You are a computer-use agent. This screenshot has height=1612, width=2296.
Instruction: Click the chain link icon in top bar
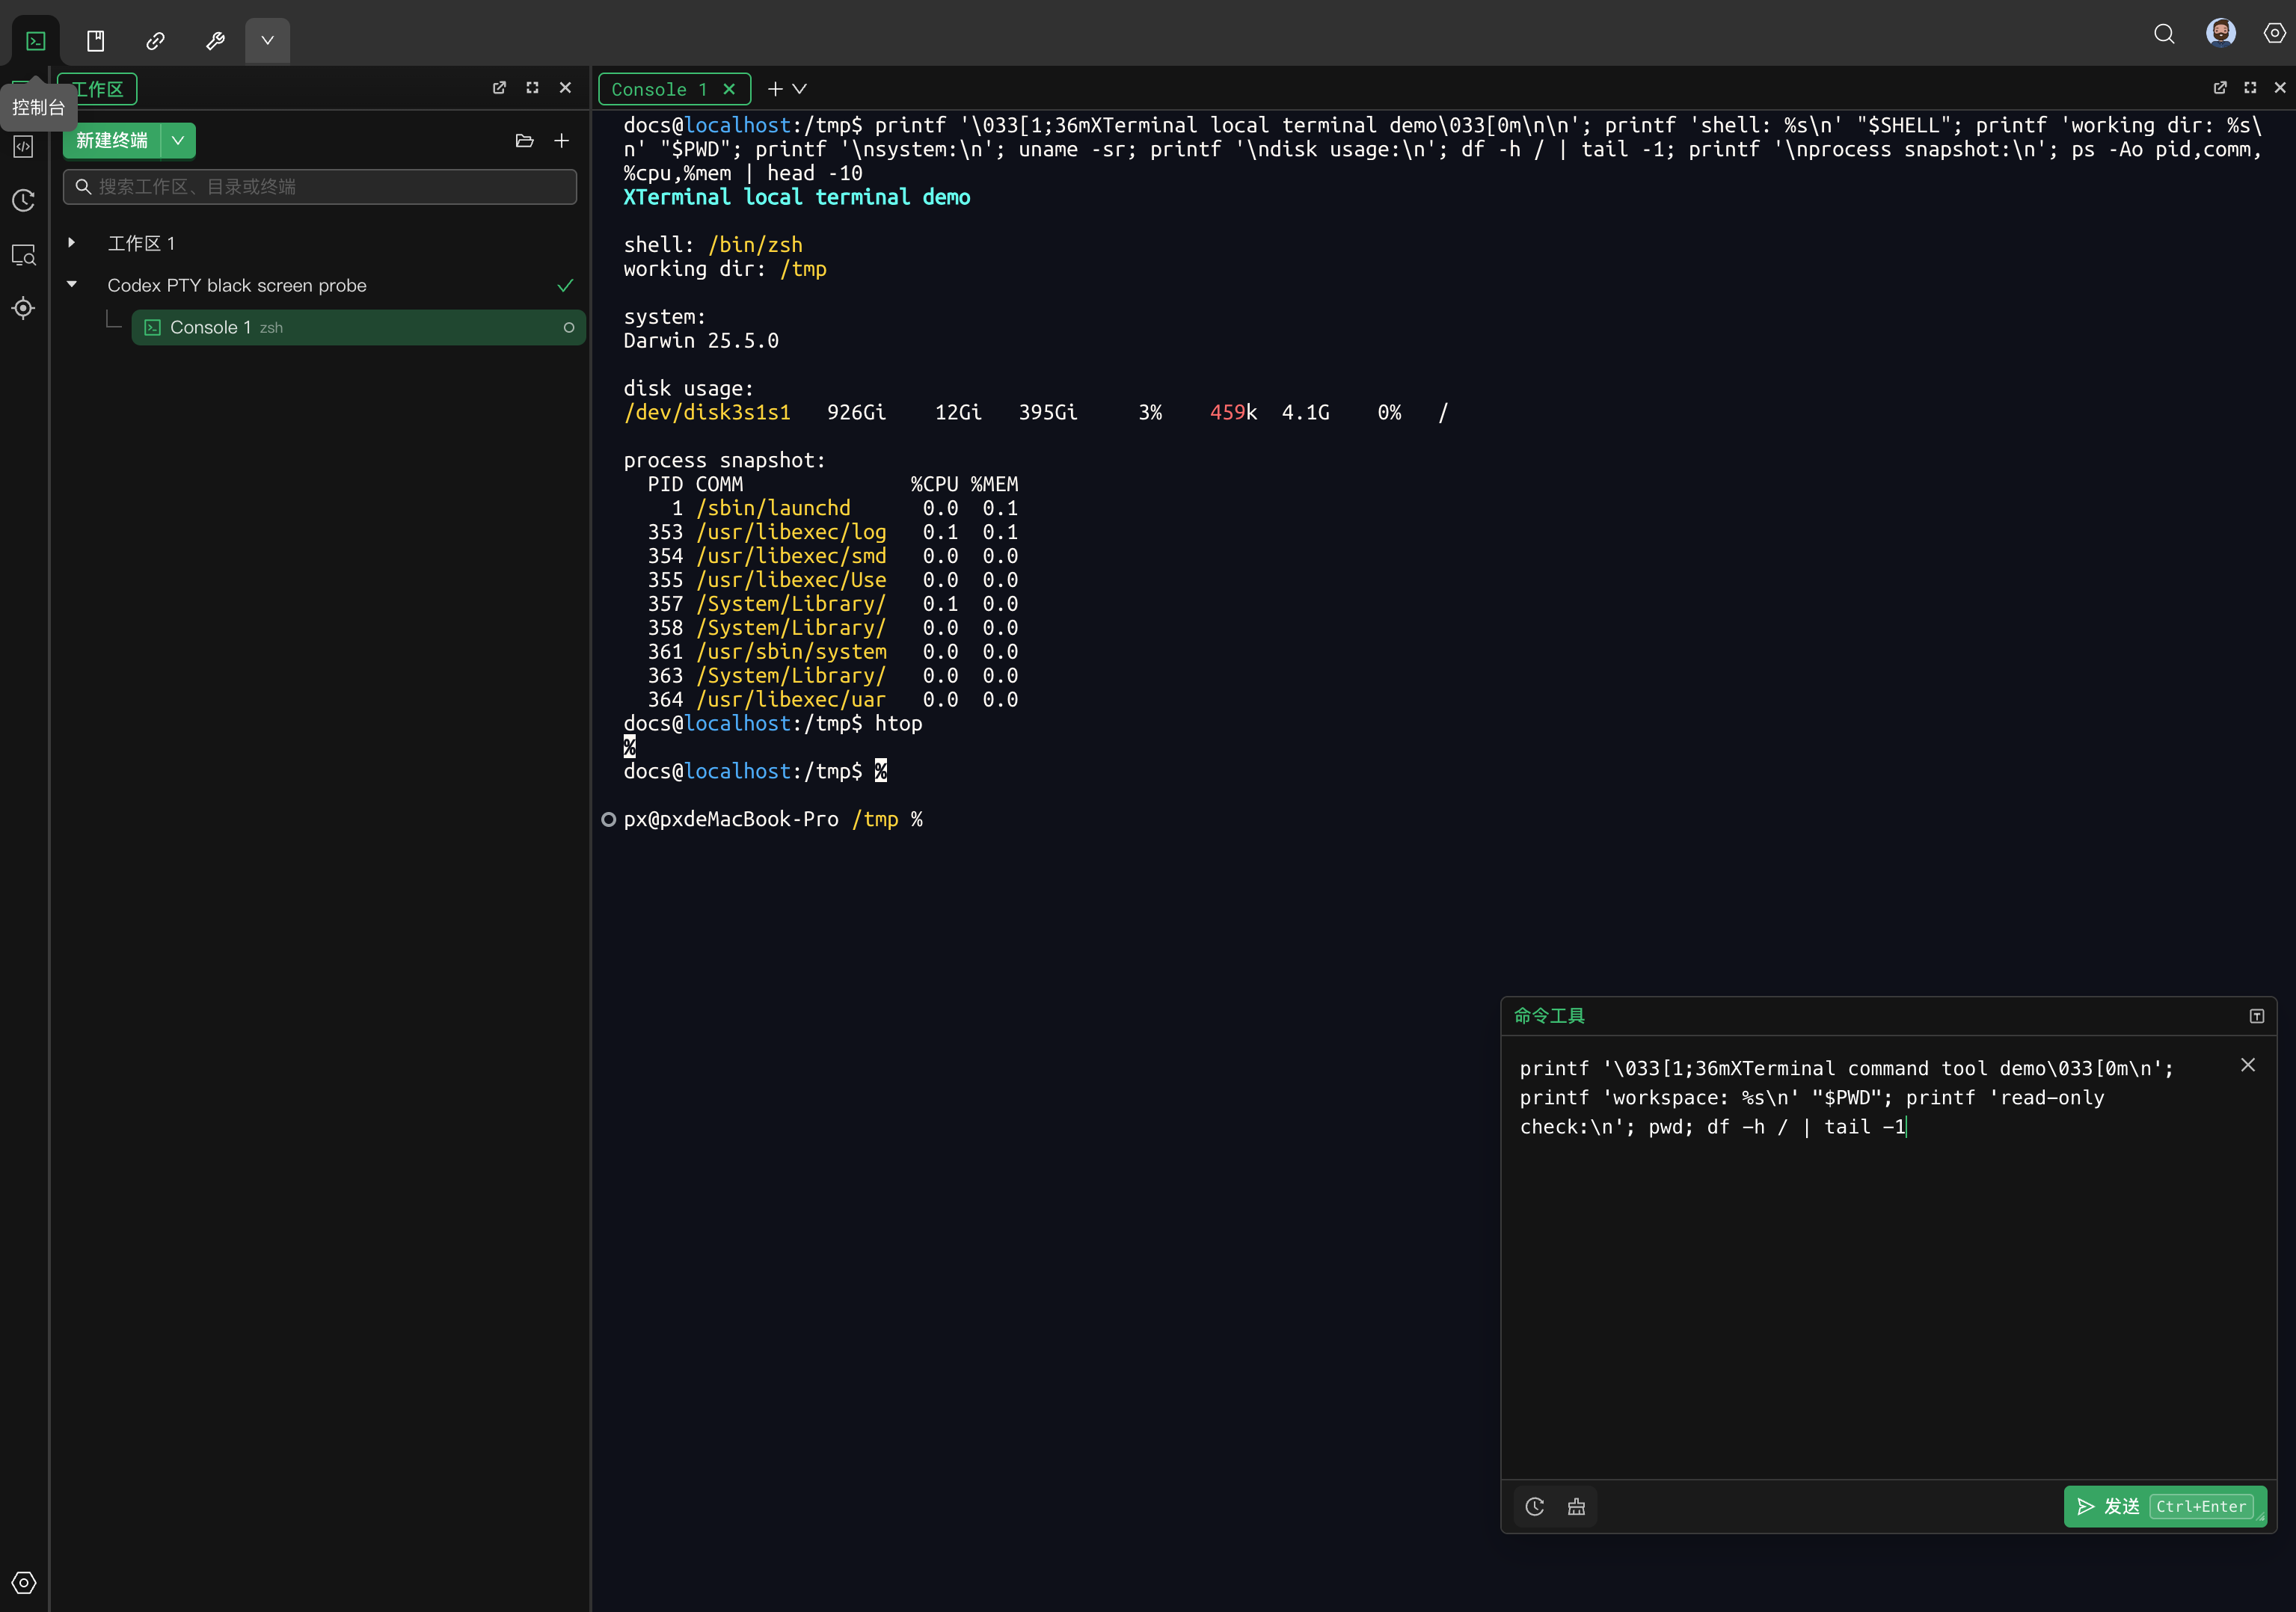pos(155,41)
